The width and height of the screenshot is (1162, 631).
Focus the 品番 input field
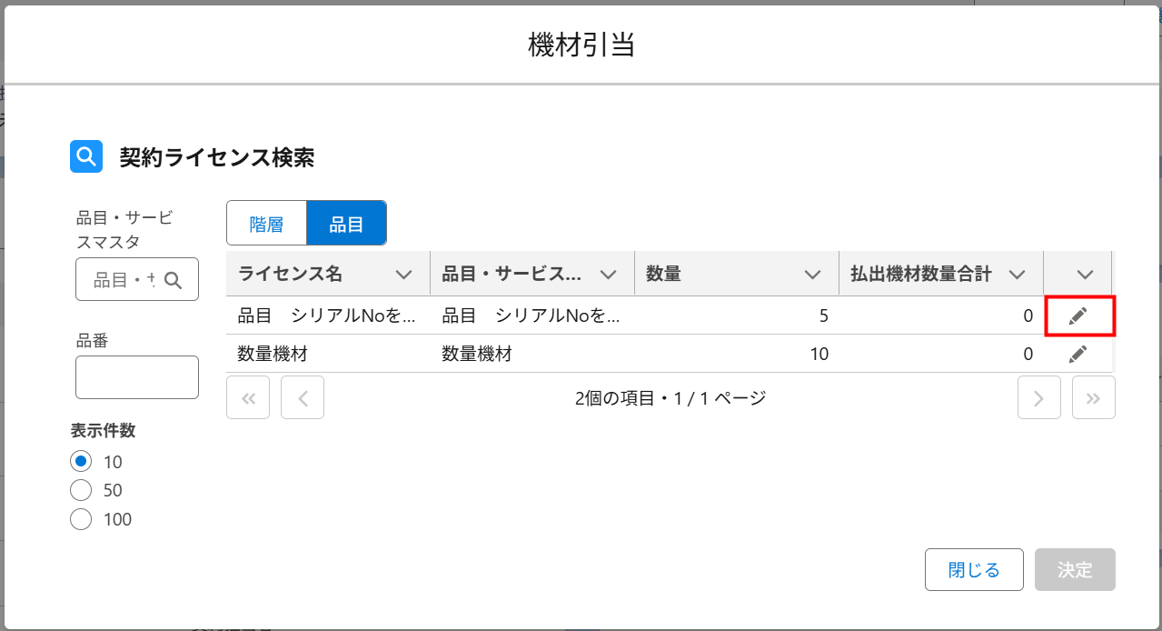pyautogui.click(x=137, y=377)
